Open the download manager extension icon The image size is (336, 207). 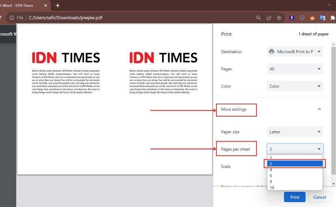[x=291, y=18]
